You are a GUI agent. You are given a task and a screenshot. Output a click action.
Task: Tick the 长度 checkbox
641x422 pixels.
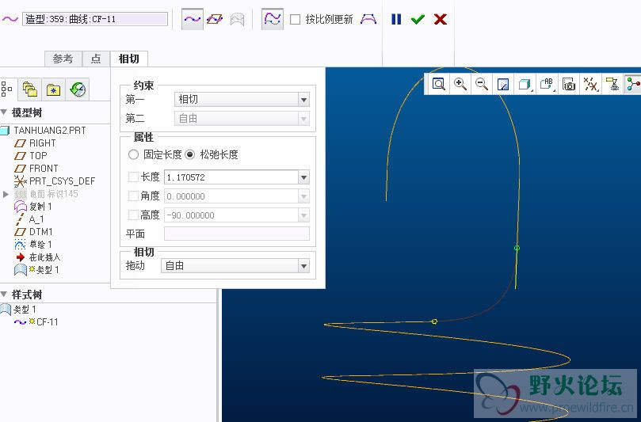click(x=133, y=177)
